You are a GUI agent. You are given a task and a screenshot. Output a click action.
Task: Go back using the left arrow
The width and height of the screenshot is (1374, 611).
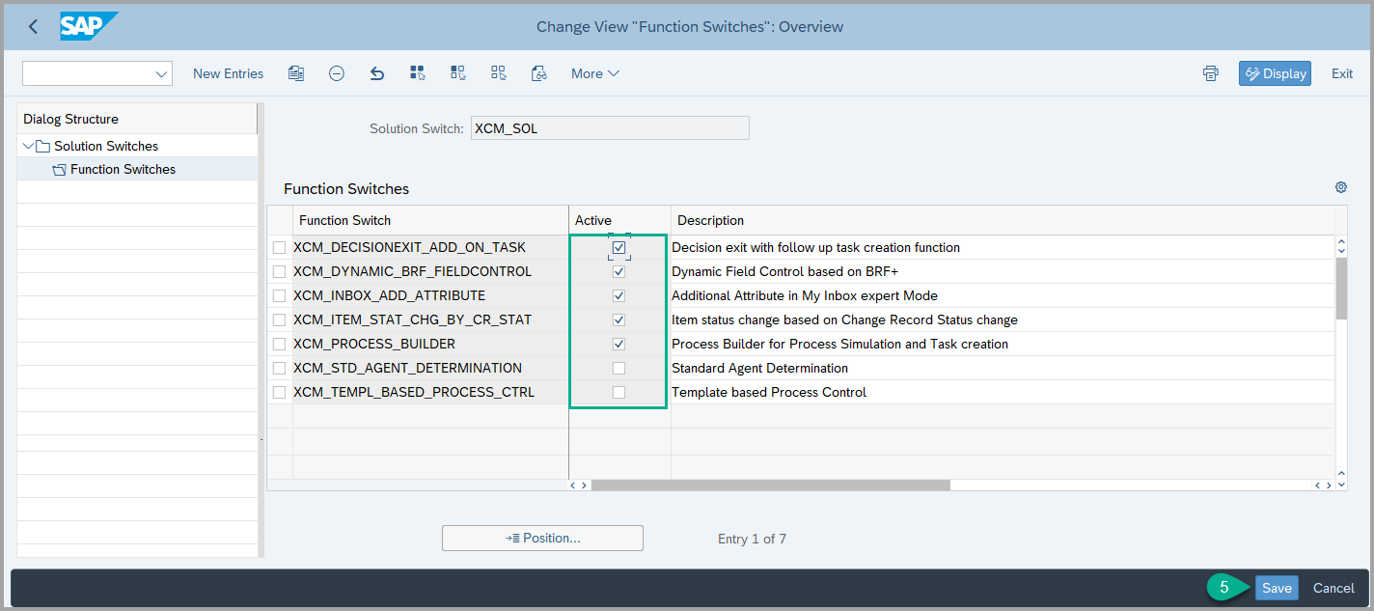pyautogui.click(x=34, y=26)
